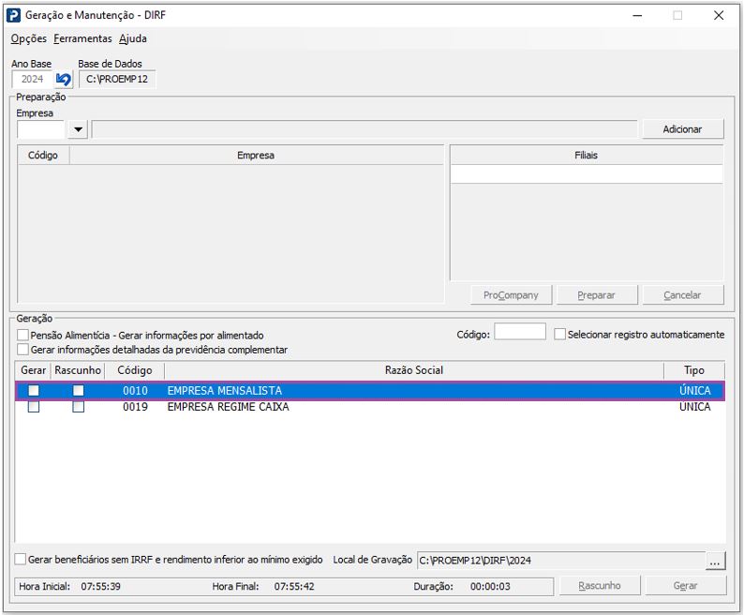Check Rascunho for EMPRESA REGIME CAIXA
The width and height of the screenshot is (744, 615).
point(79,407)
